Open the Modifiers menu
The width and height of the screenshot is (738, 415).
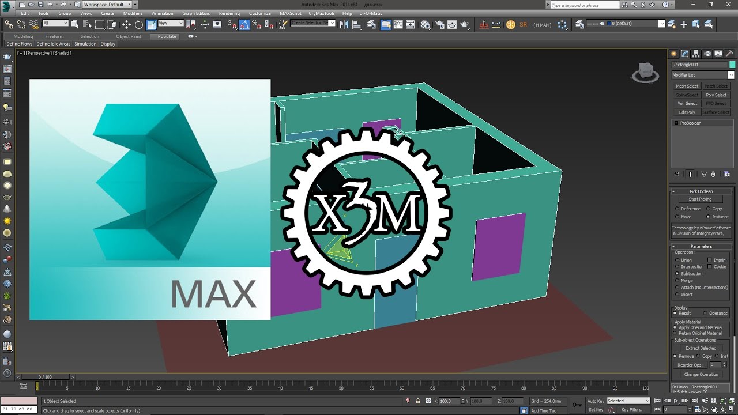[133, 13]
